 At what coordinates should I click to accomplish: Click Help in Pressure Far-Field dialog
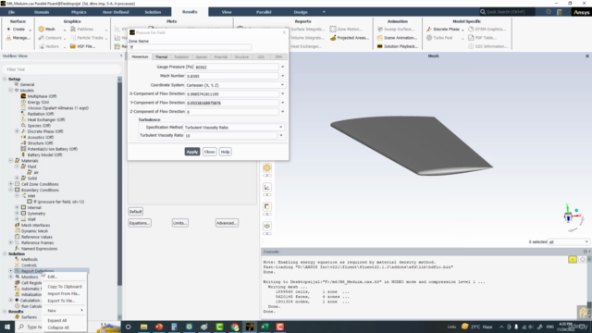click(226, 152)
